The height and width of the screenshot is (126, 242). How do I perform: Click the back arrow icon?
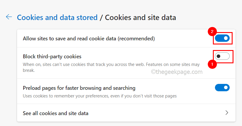[9, 17]
